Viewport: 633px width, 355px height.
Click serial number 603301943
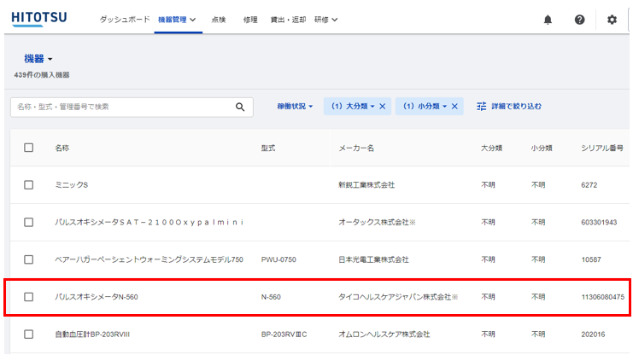tap(599, 222)
